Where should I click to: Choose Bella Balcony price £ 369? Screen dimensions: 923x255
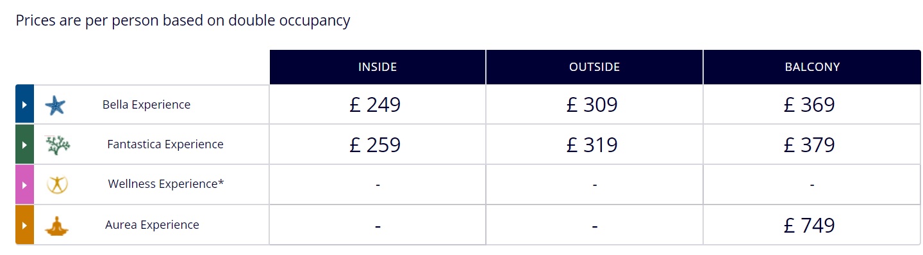(810, 105)
